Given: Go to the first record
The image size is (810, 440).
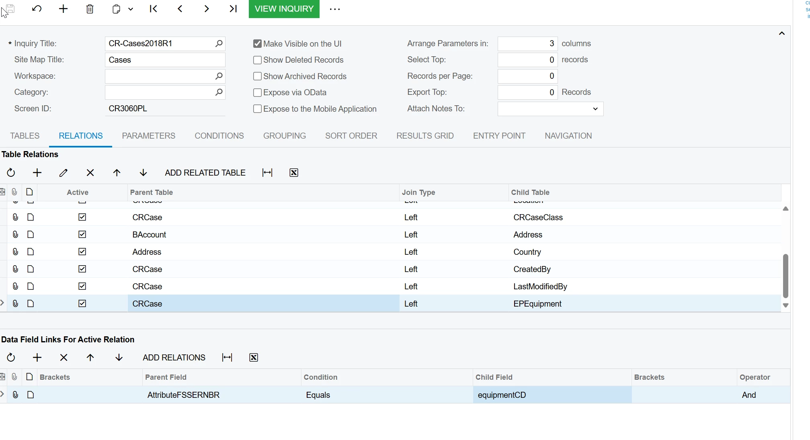Looking at the screenshot, I should click(x=153, y=9).
